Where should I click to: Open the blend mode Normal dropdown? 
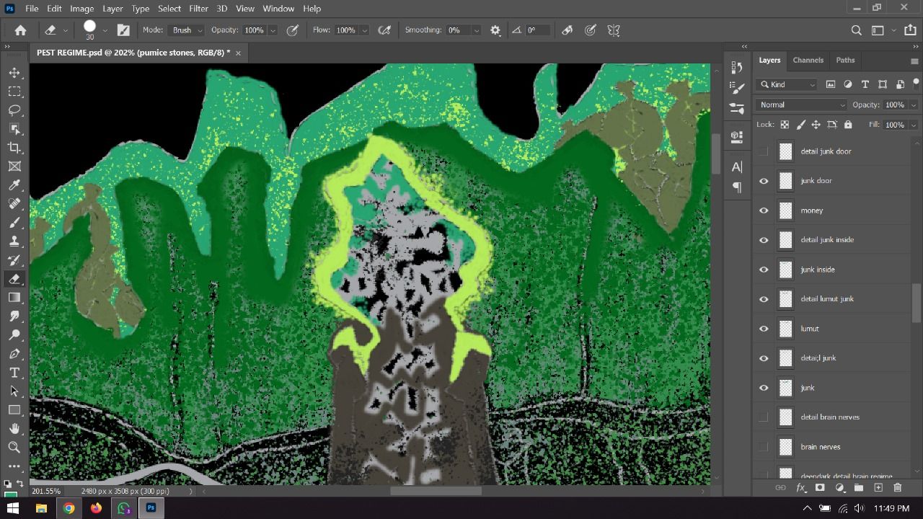click(x=802, y=105)
